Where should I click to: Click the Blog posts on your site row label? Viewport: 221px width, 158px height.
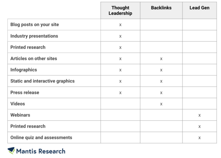[35, 25]
